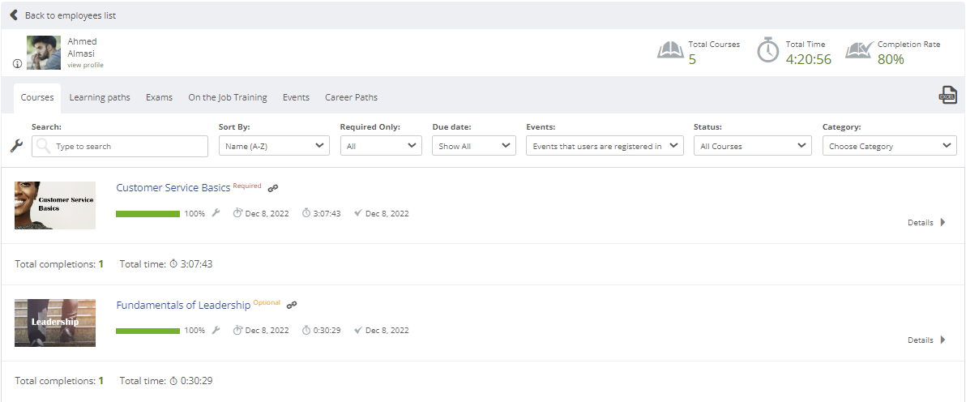Click the back arrow to employees list
The height and width of the screenshot is (402, 966).
tap(14, 15)
